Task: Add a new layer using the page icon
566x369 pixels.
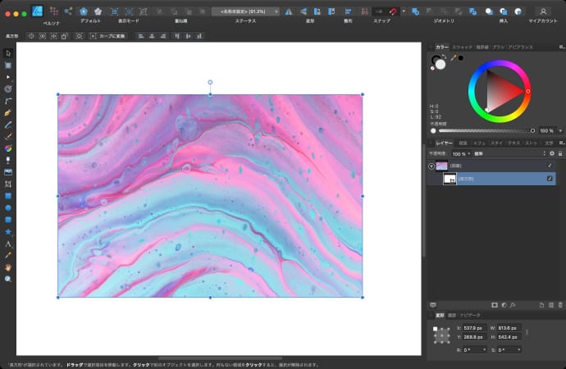Action: [542, 305]
